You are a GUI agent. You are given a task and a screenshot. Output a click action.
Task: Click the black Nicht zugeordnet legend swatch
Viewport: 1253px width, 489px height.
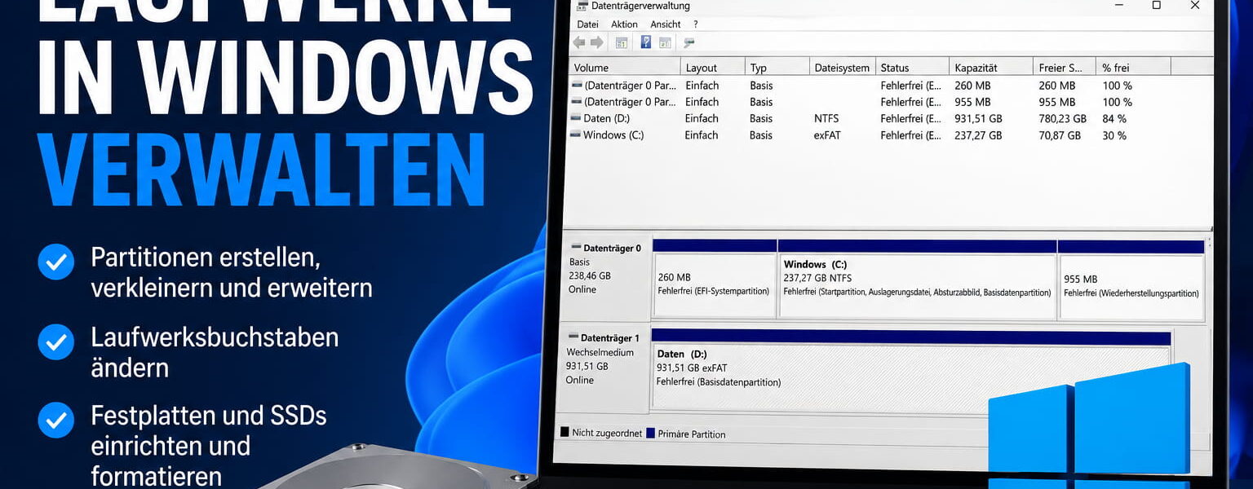click(x=565, y=433)
